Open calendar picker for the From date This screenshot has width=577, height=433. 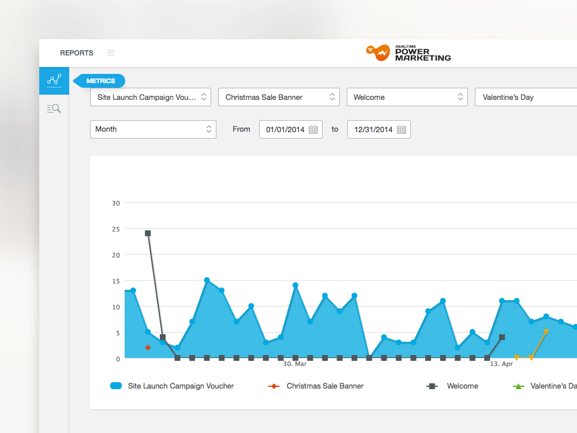pyautogui.click(x=313, y=129)
